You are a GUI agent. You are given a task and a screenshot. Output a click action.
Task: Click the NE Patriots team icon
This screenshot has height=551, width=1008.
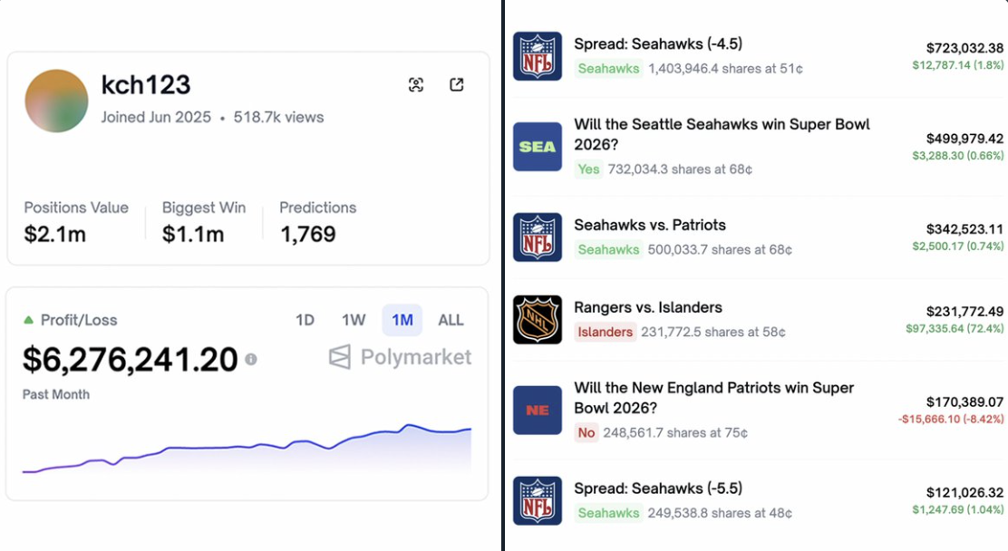[538, 411]
